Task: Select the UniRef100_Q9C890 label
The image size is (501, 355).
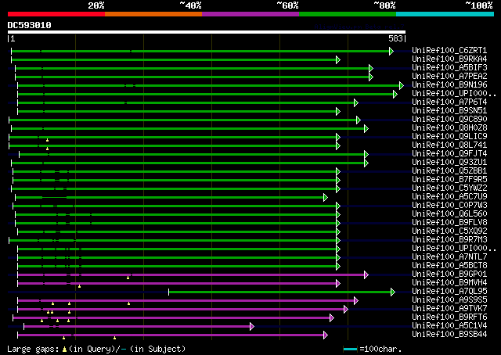Action: (449, 120)
